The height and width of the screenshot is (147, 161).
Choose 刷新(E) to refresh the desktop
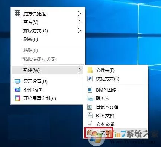48,39
